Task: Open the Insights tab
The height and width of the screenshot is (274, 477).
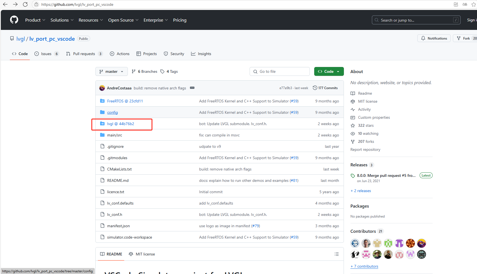Action: 201,54
